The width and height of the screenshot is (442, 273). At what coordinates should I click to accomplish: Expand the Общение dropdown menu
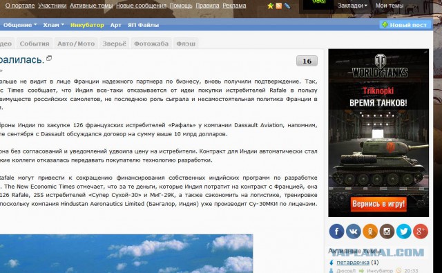coord(20,25)
